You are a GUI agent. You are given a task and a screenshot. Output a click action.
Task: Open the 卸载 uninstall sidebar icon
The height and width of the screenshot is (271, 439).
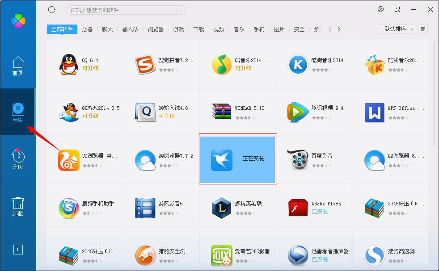point(17,206)
